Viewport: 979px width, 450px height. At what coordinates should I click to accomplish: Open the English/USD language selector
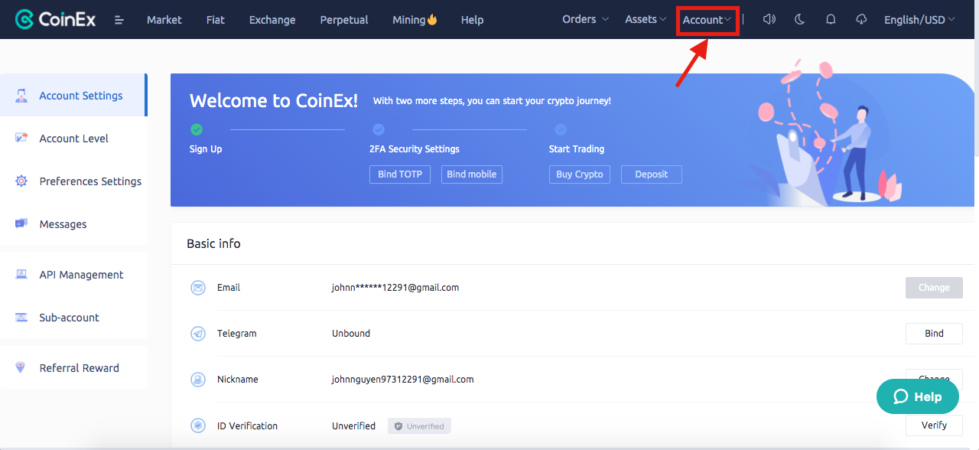point(919,20)
